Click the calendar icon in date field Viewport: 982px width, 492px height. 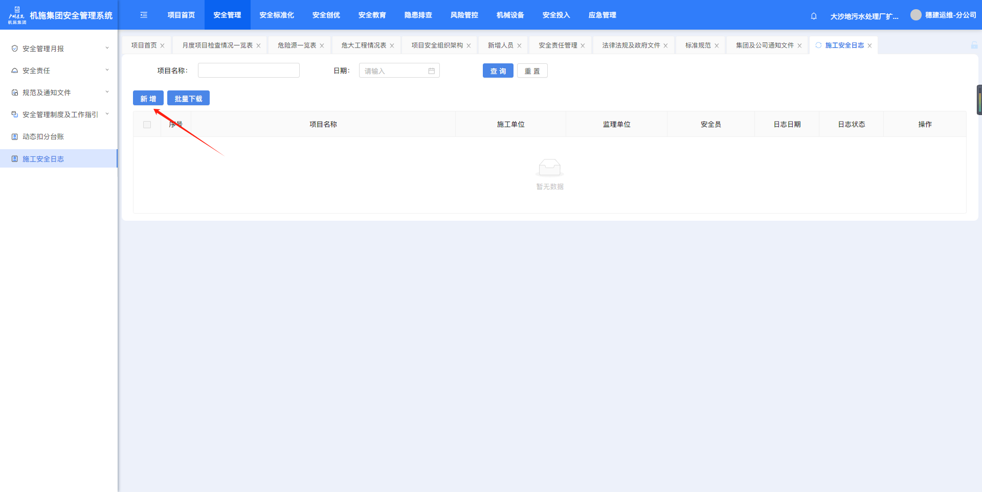coord(431,71)
